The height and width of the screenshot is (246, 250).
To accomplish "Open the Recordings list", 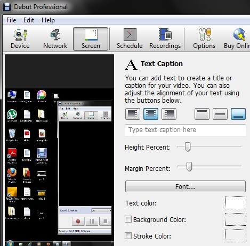I will pos(165,39).
